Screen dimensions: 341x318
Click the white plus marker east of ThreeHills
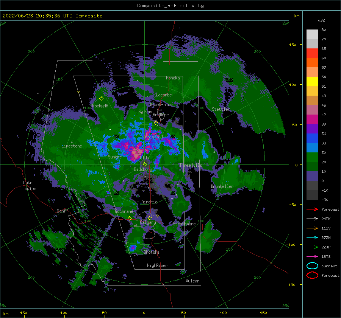(x=214, y=152)
